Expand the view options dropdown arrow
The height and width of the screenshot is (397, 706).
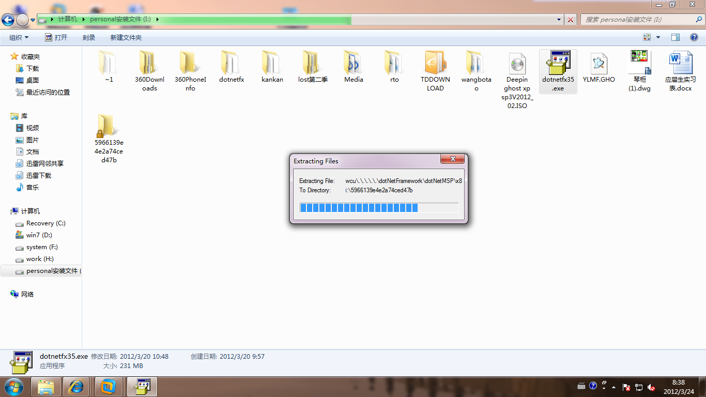pyautogui.click(x=658, y=37)
